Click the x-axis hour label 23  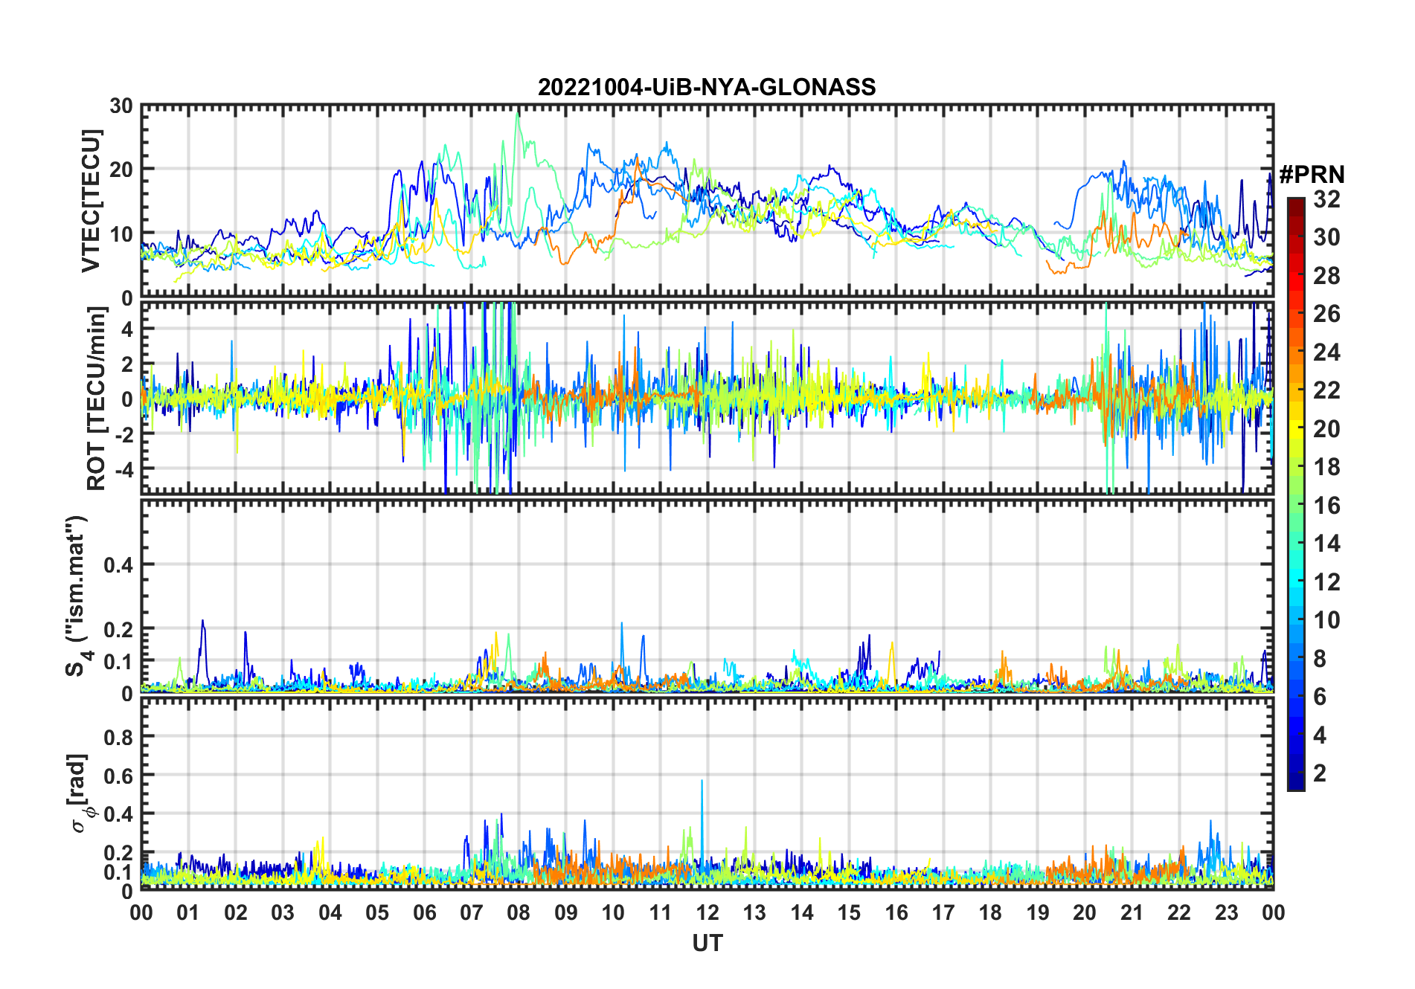click(x=1226, y=912)
